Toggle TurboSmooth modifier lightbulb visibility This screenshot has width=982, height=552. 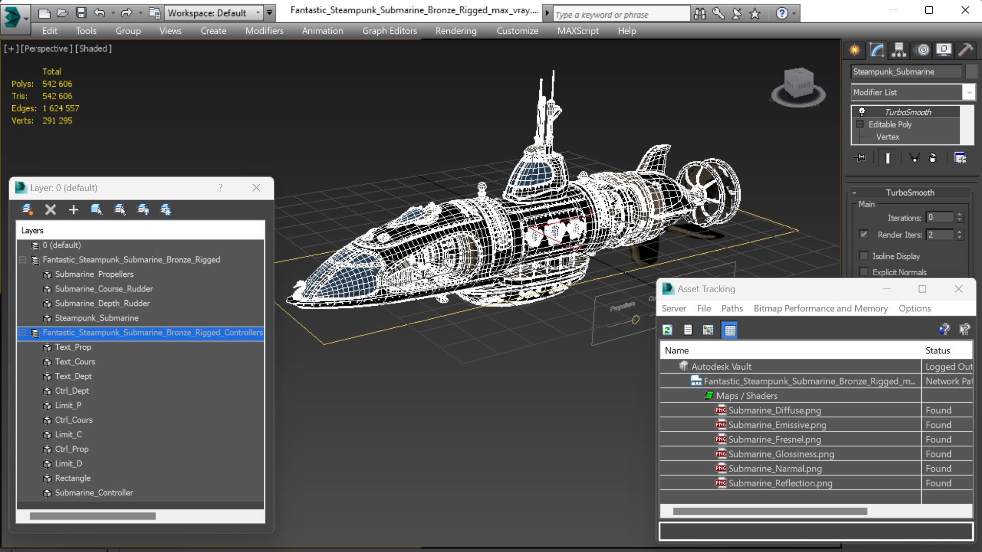(x=862, y=111)
